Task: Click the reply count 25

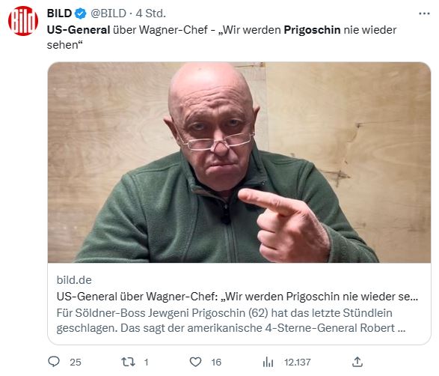Action: [x=76, y=362]
